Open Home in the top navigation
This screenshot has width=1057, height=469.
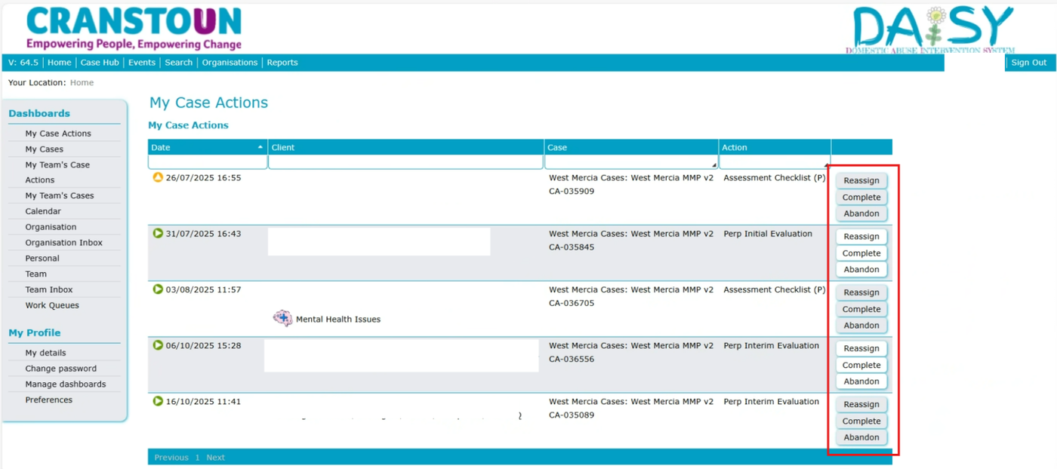[60, 63]
